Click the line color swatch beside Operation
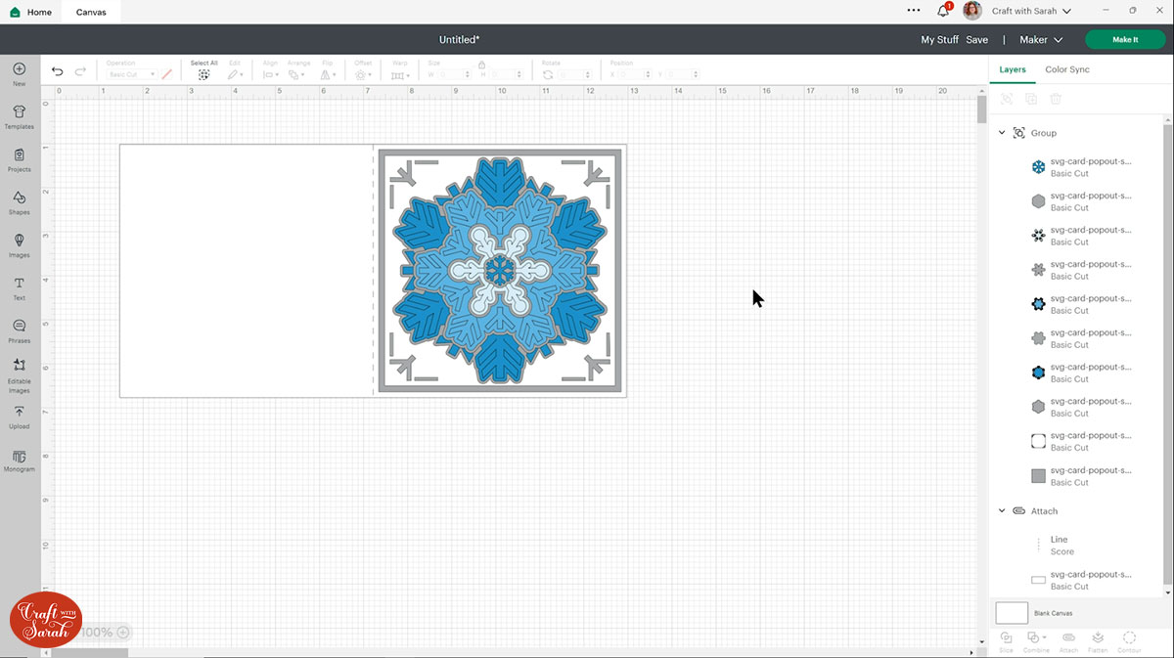Viewport: 1174px width, 658px height. point(166,74)
